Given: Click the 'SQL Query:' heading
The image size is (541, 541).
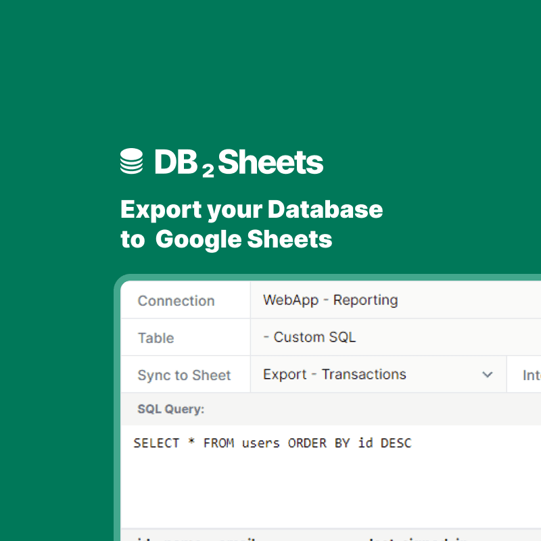Looking at the screenshot, I should click(x=171, y=409).
